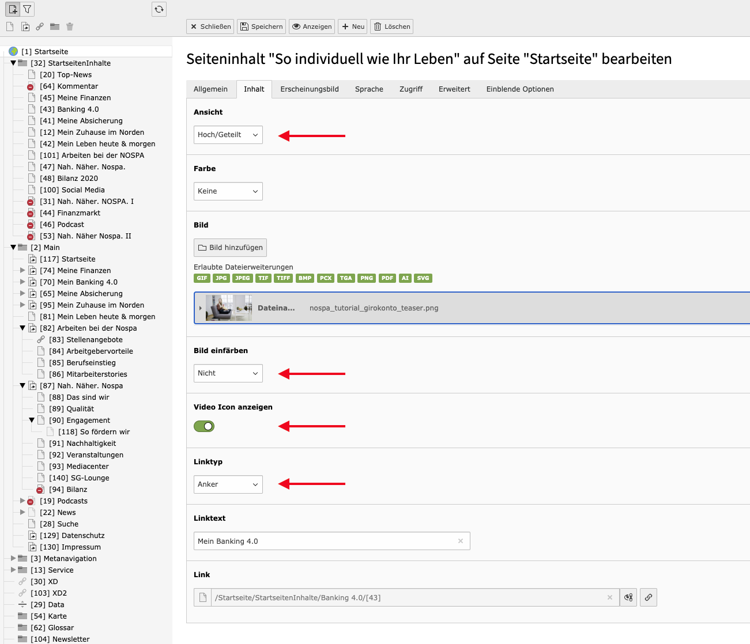Open the Ansicht dropdown

tap(228, 135)
